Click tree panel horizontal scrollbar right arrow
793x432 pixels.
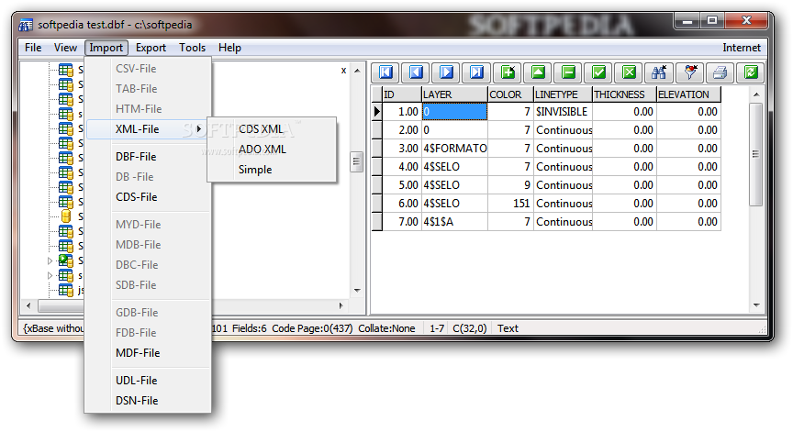(x=341, y=305)
